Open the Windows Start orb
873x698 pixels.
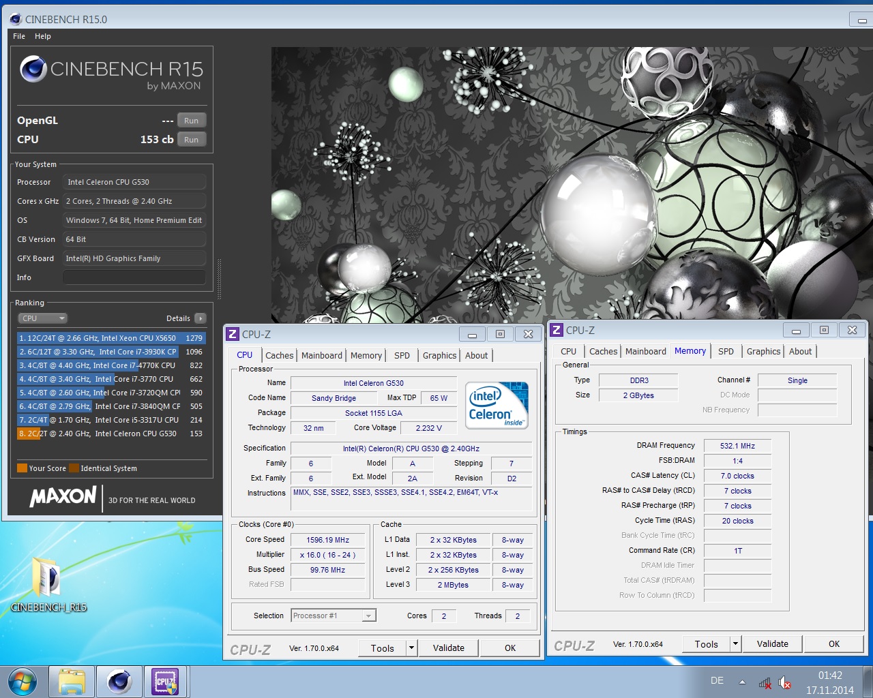23,681
